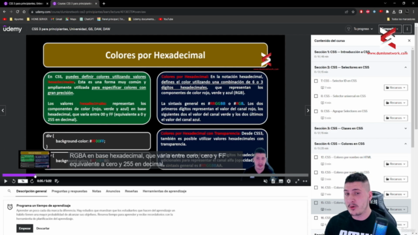Click the search icon beside Descripción general

9,191
